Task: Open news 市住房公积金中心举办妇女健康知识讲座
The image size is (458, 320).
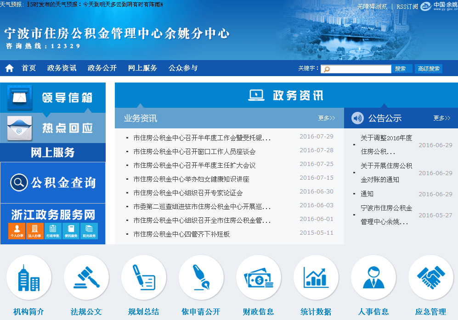Action: click(x=191, y=179)
